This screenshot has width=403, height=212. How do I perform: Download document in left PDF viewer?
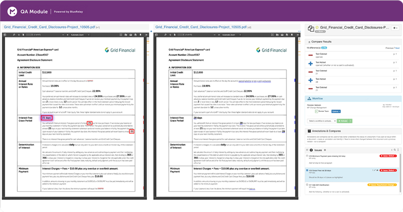tap(135, 35)
